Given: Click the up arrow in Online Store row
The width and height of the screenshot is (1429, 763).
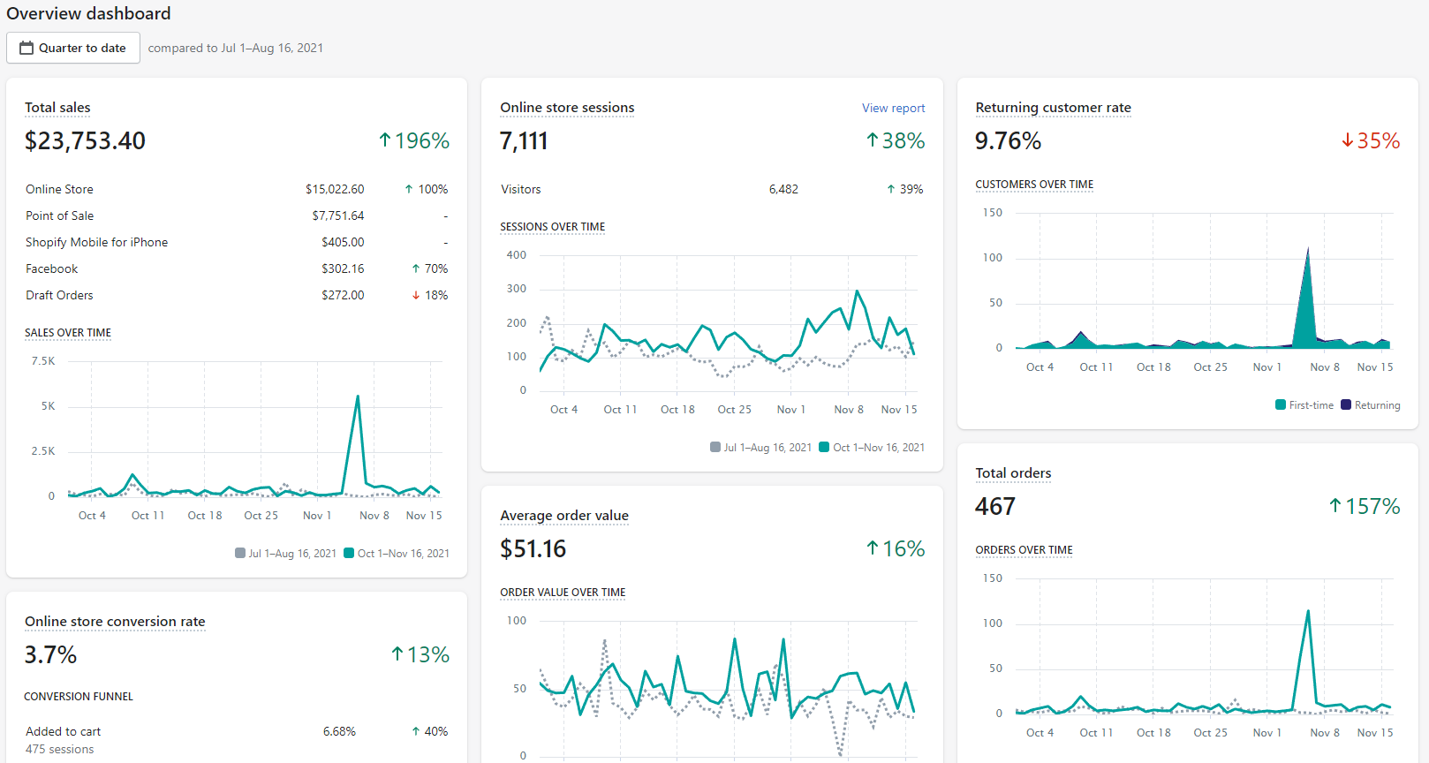Looking at the screenshot, I should tap(409, 189).
